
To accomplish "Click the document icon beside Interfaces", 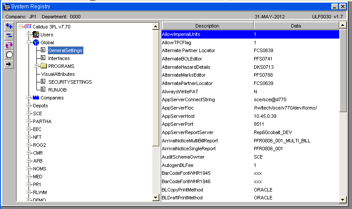I will [x=43, y=58].
